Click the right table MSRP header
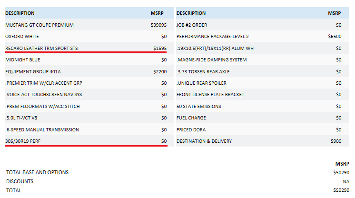The image size is (355, 198). point(335,13)
